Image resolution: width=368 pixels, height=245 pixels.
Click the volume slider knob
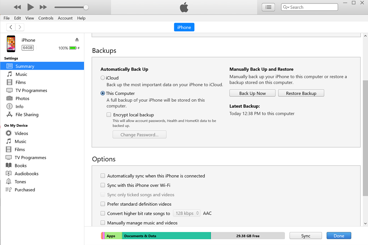pos(86,7)
